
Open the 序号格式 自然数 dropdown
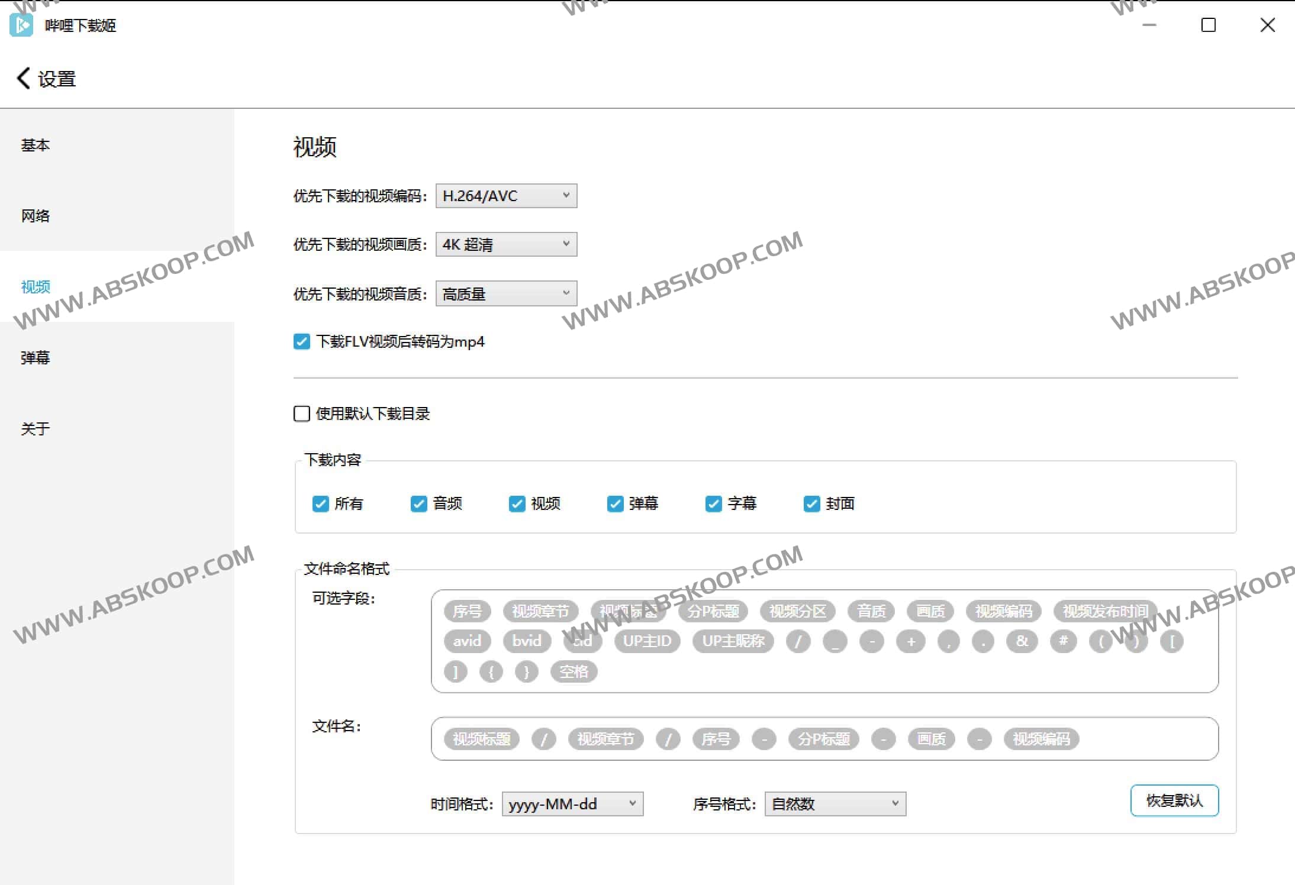tap(835, 804)
